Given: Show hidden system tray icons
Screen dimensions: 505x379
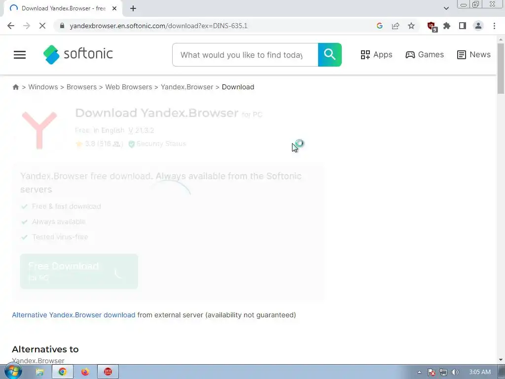Looking at the screenshot, I should tap(419, 372).
